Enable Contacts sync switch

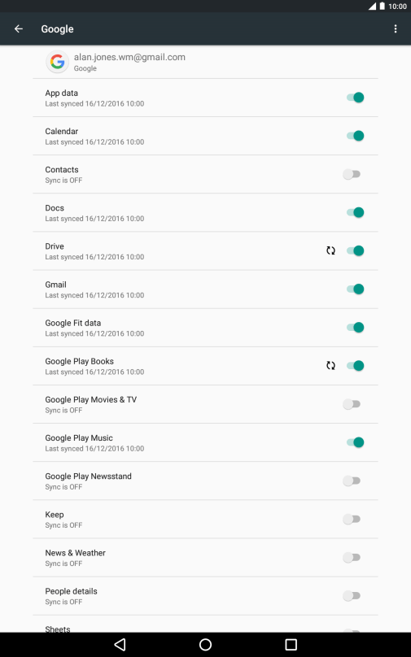click(x=352, y=174)
